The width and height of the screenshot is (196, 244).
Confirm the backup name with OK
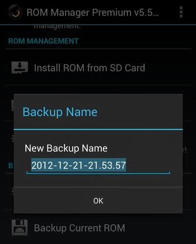point(98,200)
